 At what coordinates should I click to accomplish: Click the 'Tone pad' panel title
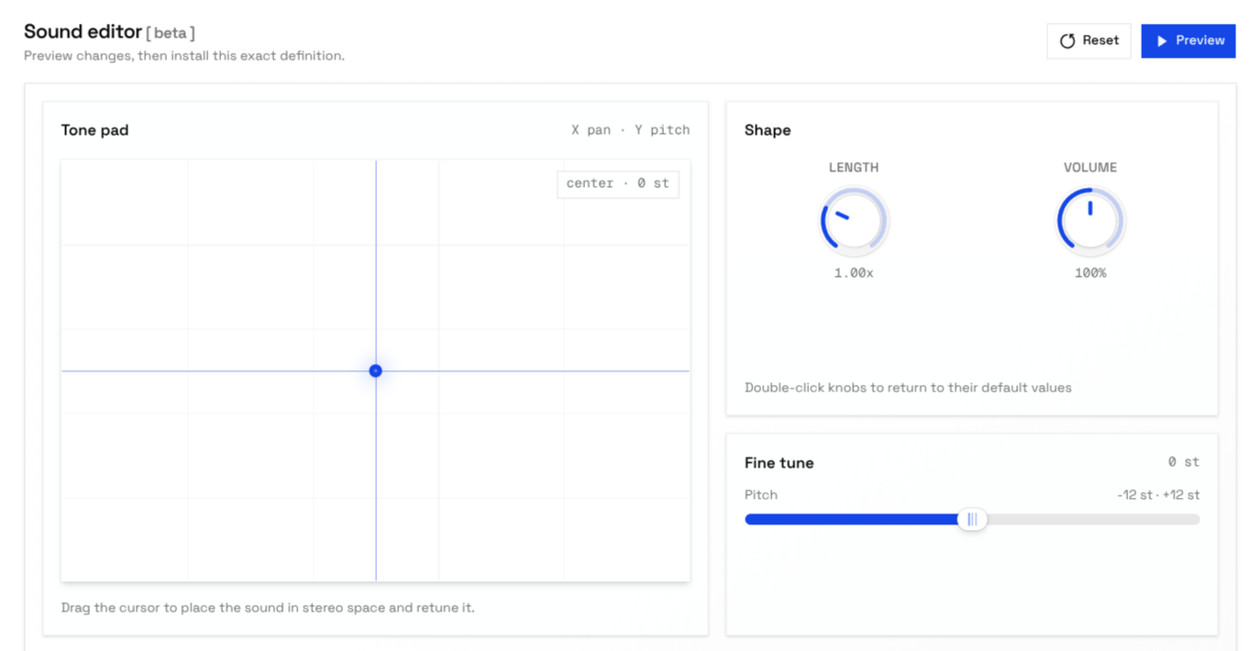[x=94, y=130]
